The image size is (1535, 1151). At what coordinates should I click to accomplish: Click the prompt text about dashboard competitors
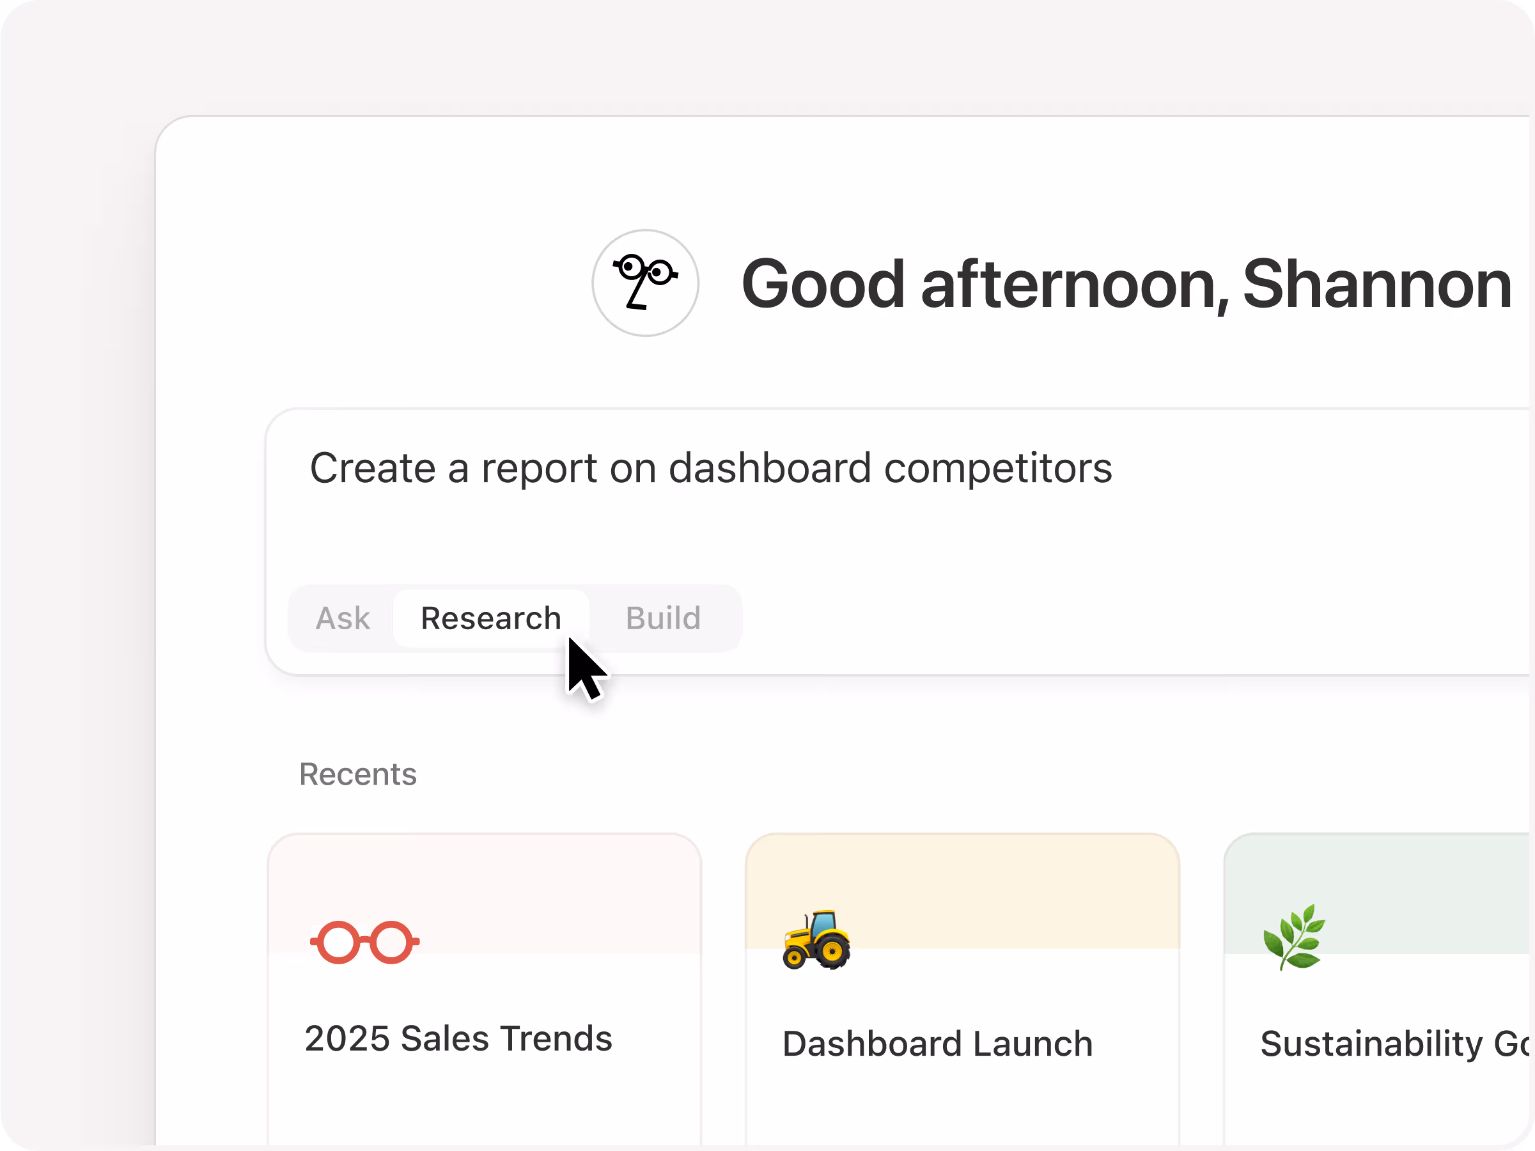[710, 468]
